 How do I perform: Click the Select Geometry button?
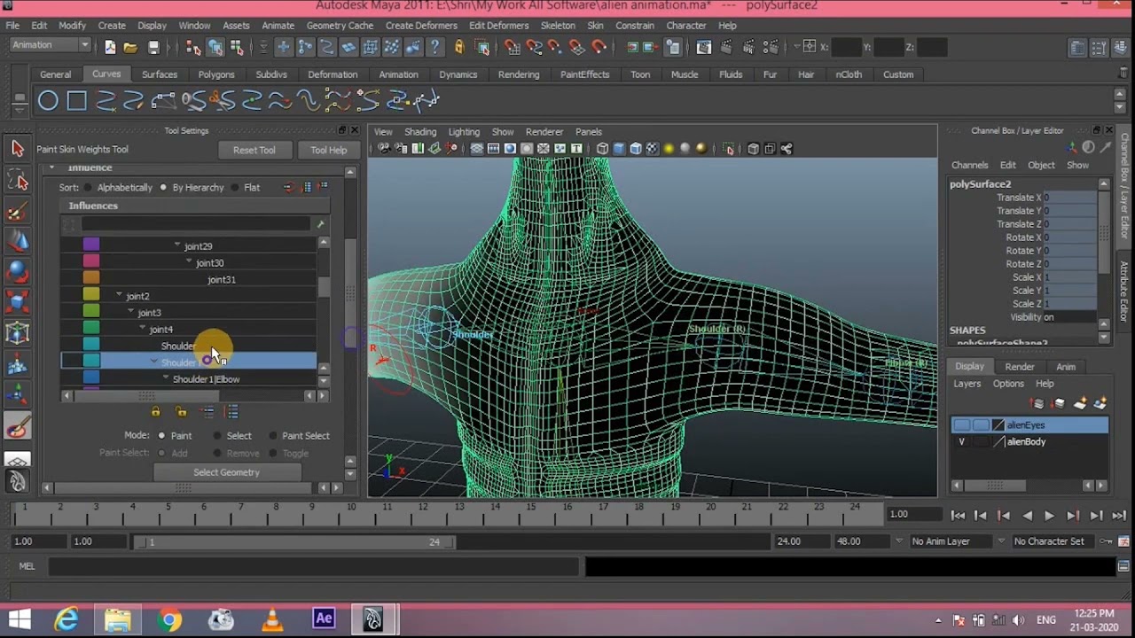click(x=227, y=472)
